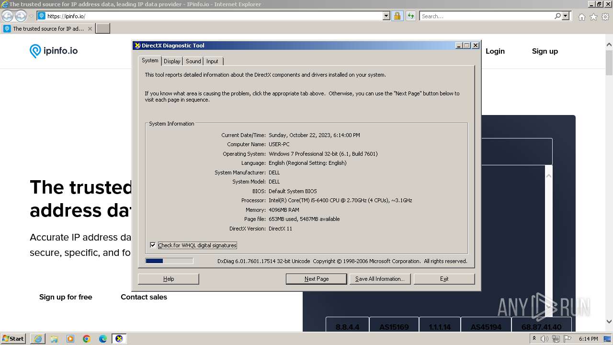Open the Windows Start menu
This screenshot has height=345, width=613.
[x=13, y=338]
